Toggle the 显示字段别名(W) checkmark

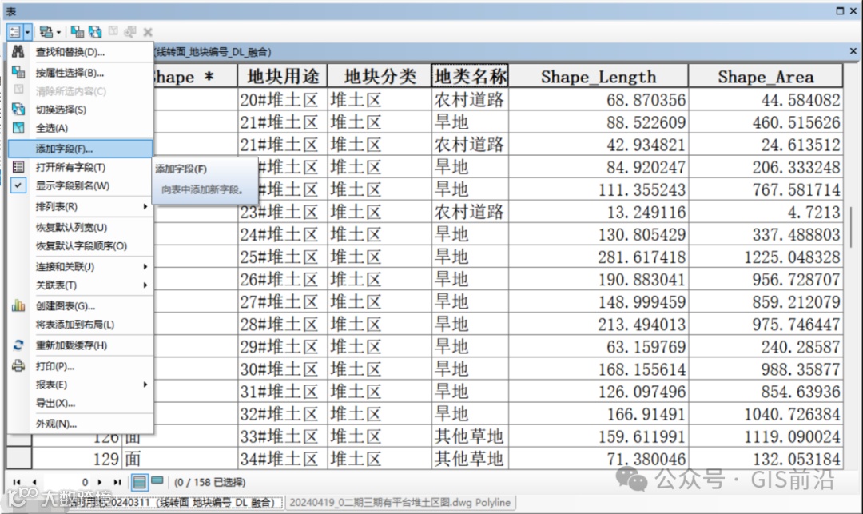coord(18,185)
